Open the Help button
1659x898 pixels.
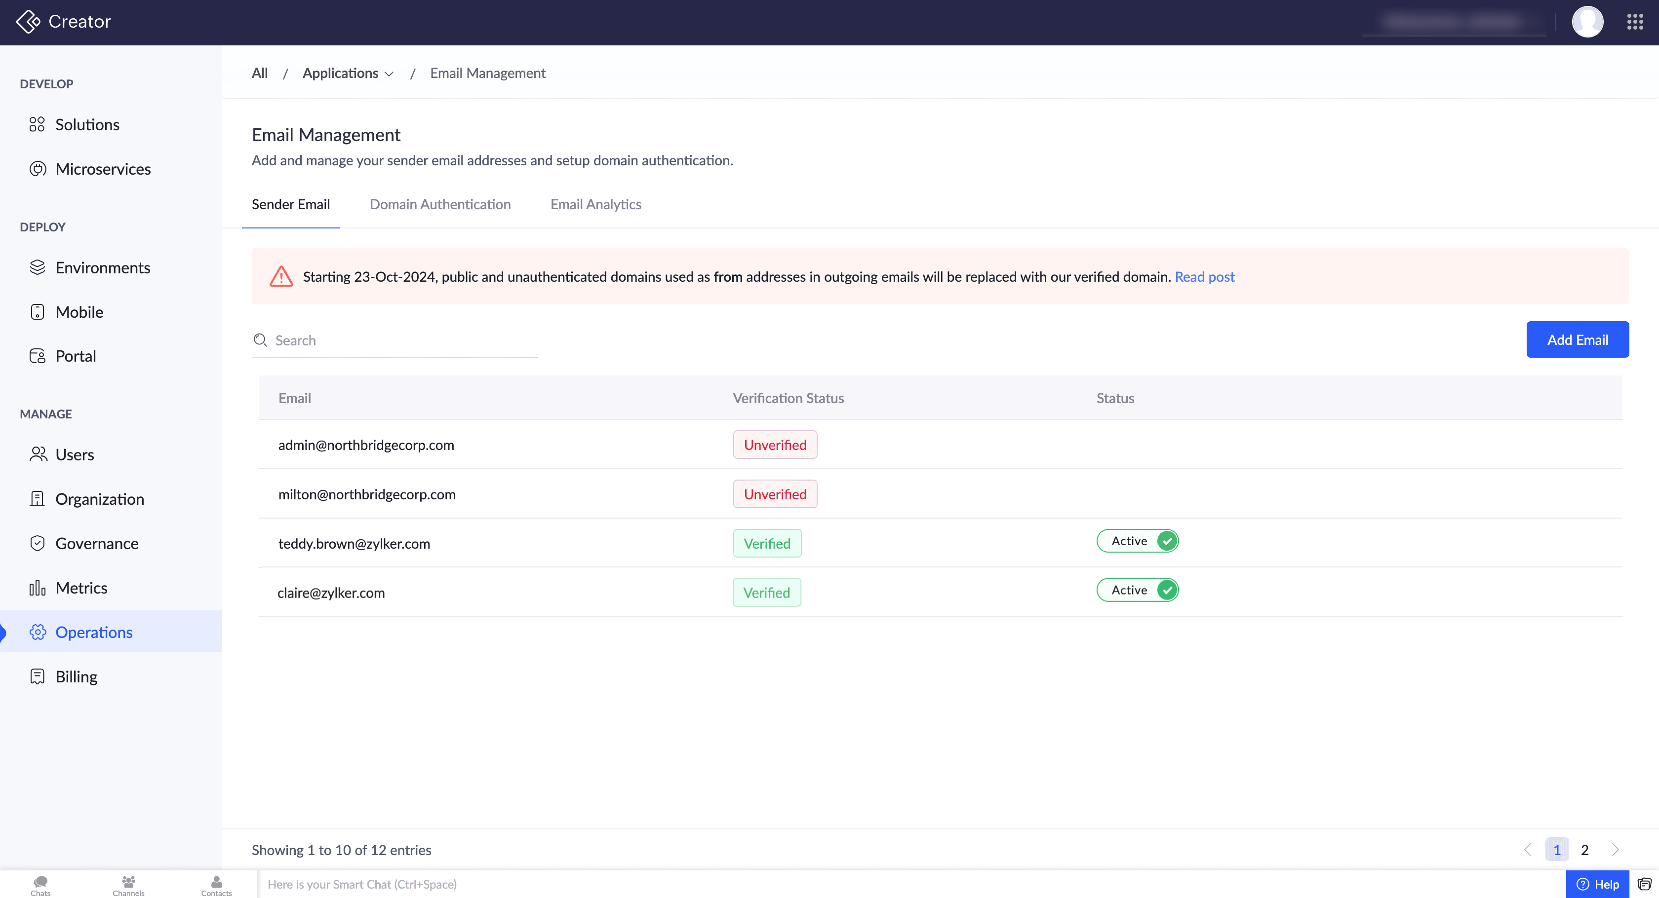pyautogui.click(x=1597, y=885)
